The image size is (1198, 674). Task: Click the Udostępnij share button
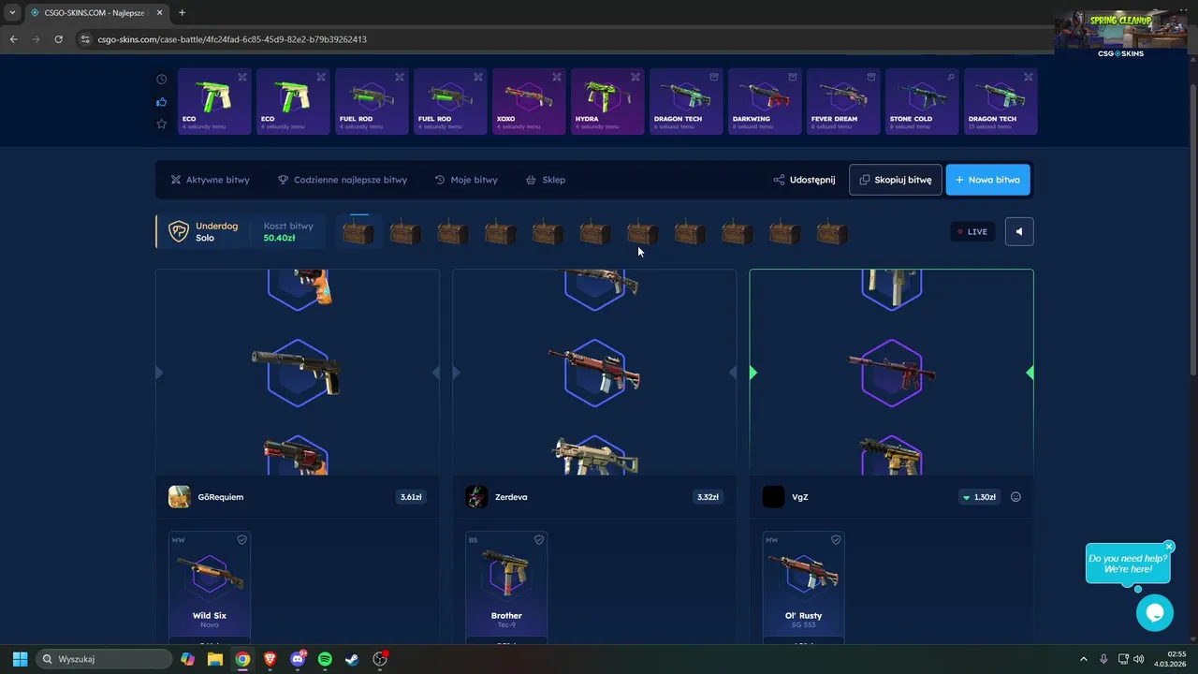tap(804, 180)
